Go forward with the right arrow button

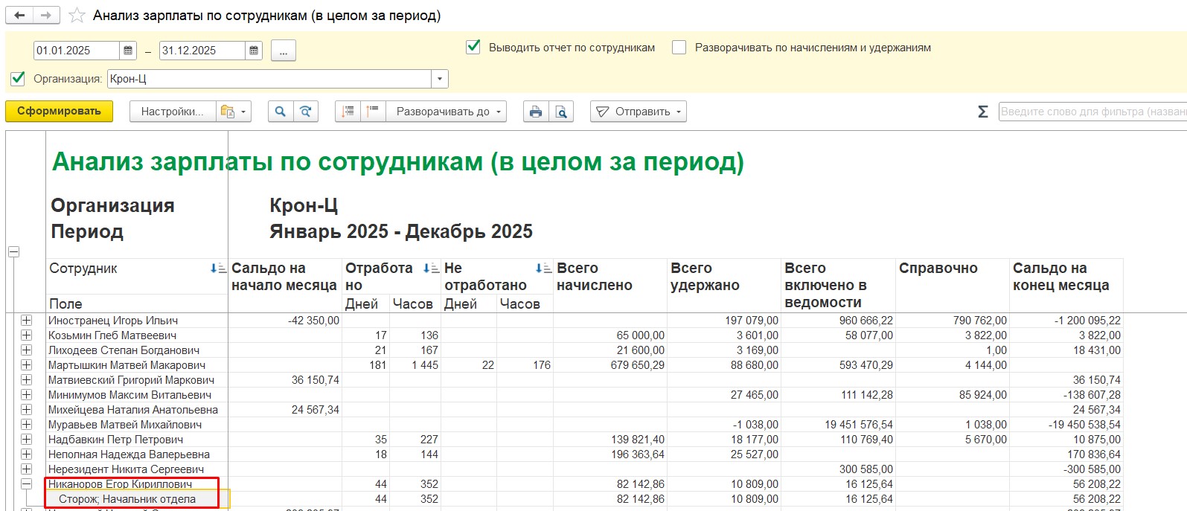tap(46, 15)
